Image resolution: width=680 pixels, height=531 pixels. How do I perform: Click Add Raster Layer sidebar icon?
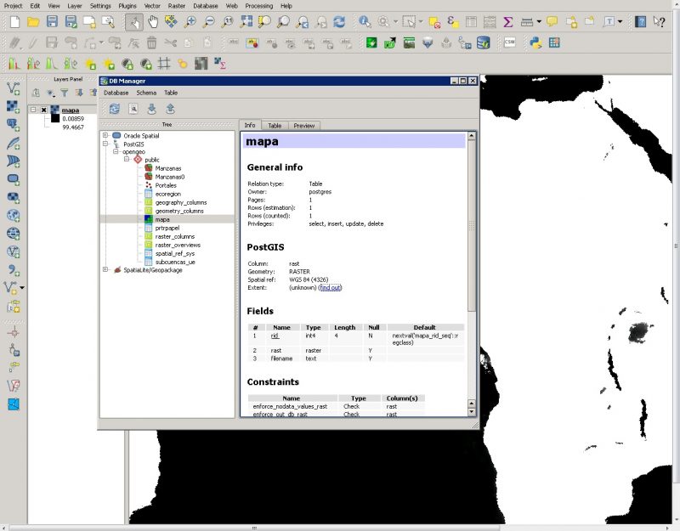(x=14, y=107)
